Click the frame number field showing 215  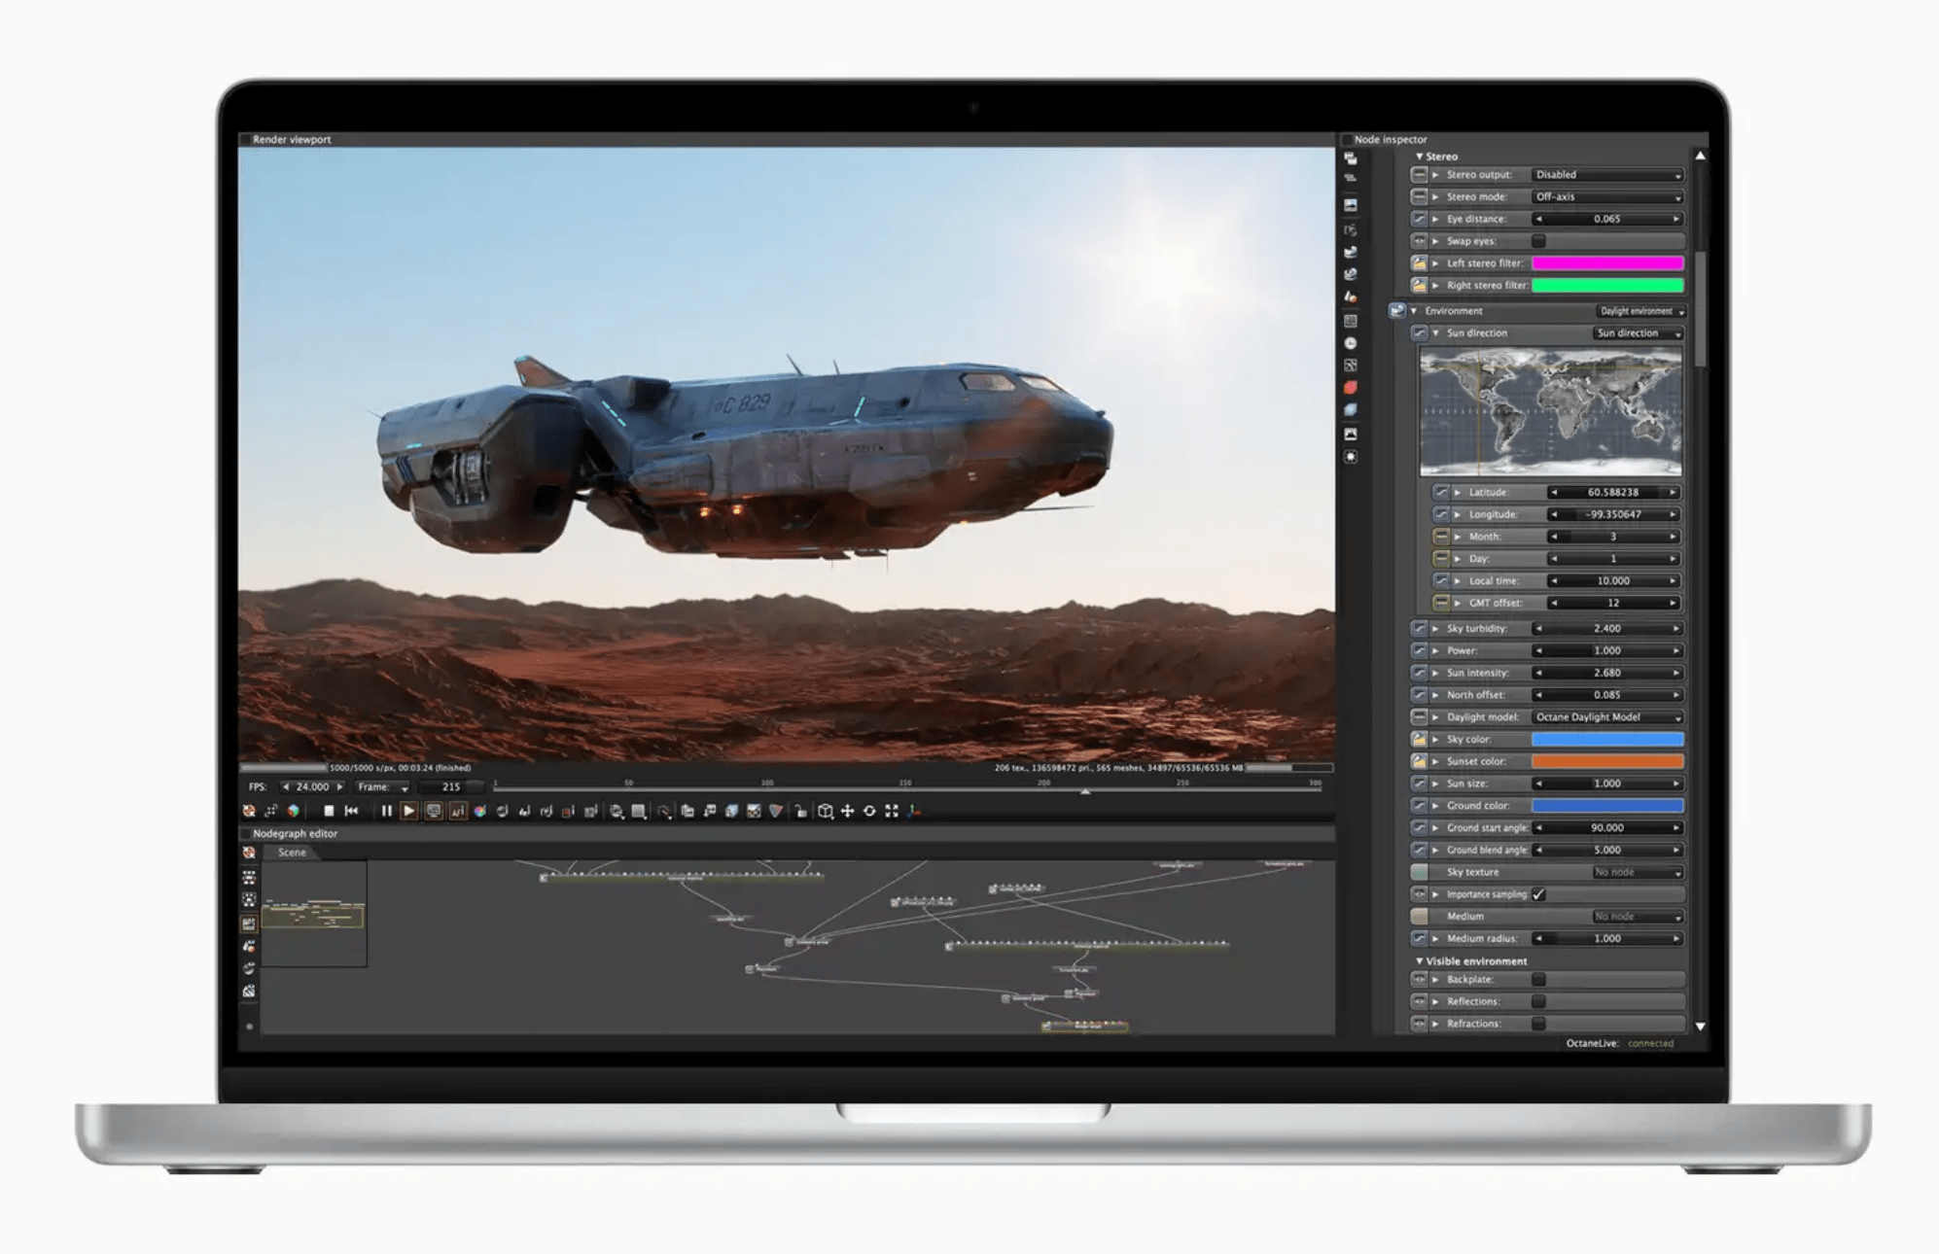pos(450,787)
